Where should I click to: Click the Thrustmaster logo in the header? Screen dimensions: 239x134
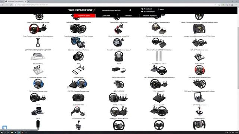pos(81,10)
